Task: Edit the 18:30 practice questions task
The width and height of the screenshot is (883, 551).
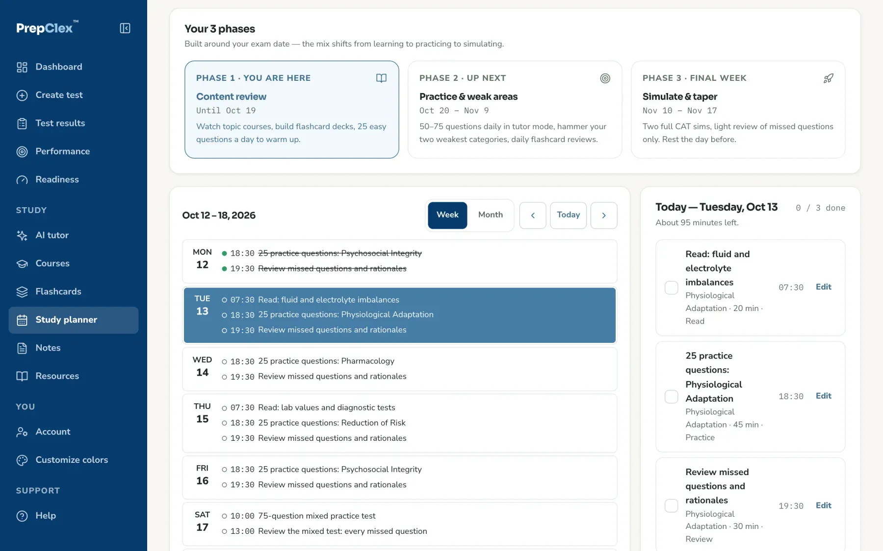Action: pyautogui.click(x=823, y=396)
